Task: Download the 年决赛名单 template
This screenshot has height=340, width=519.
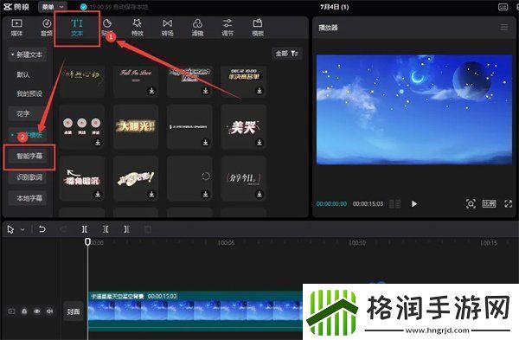Action: [259, 90]
